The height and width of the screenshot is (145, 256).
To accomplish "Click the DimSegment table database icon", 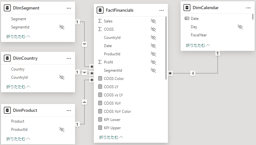I will pyautogui.click(x=7, y=8).
